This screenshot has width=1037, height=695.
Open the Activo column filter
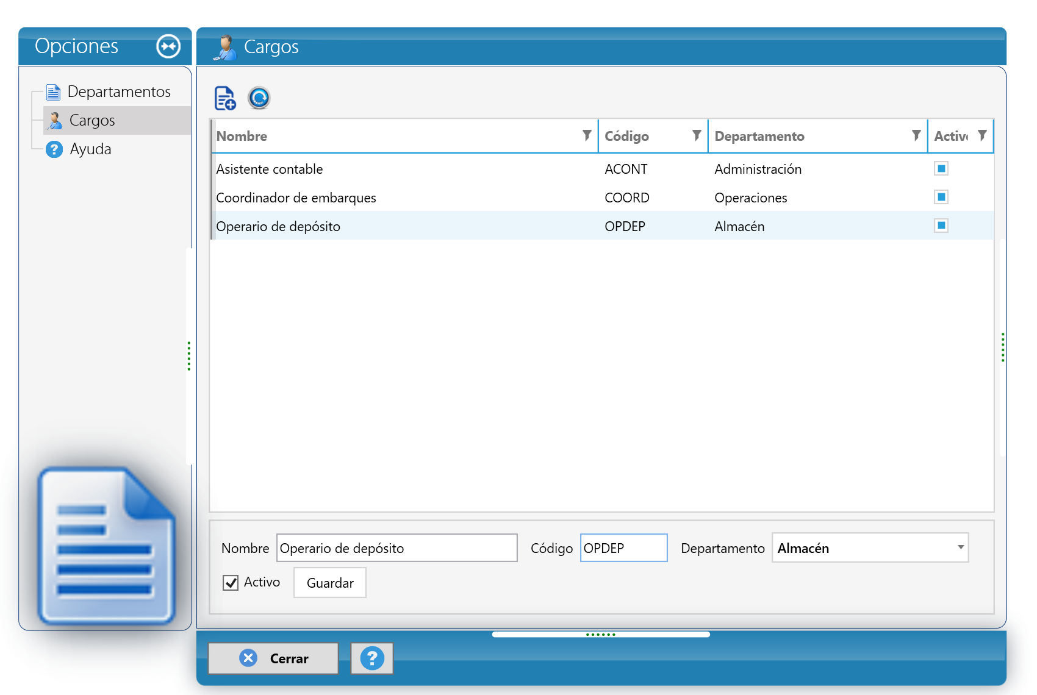pos(982,135)
